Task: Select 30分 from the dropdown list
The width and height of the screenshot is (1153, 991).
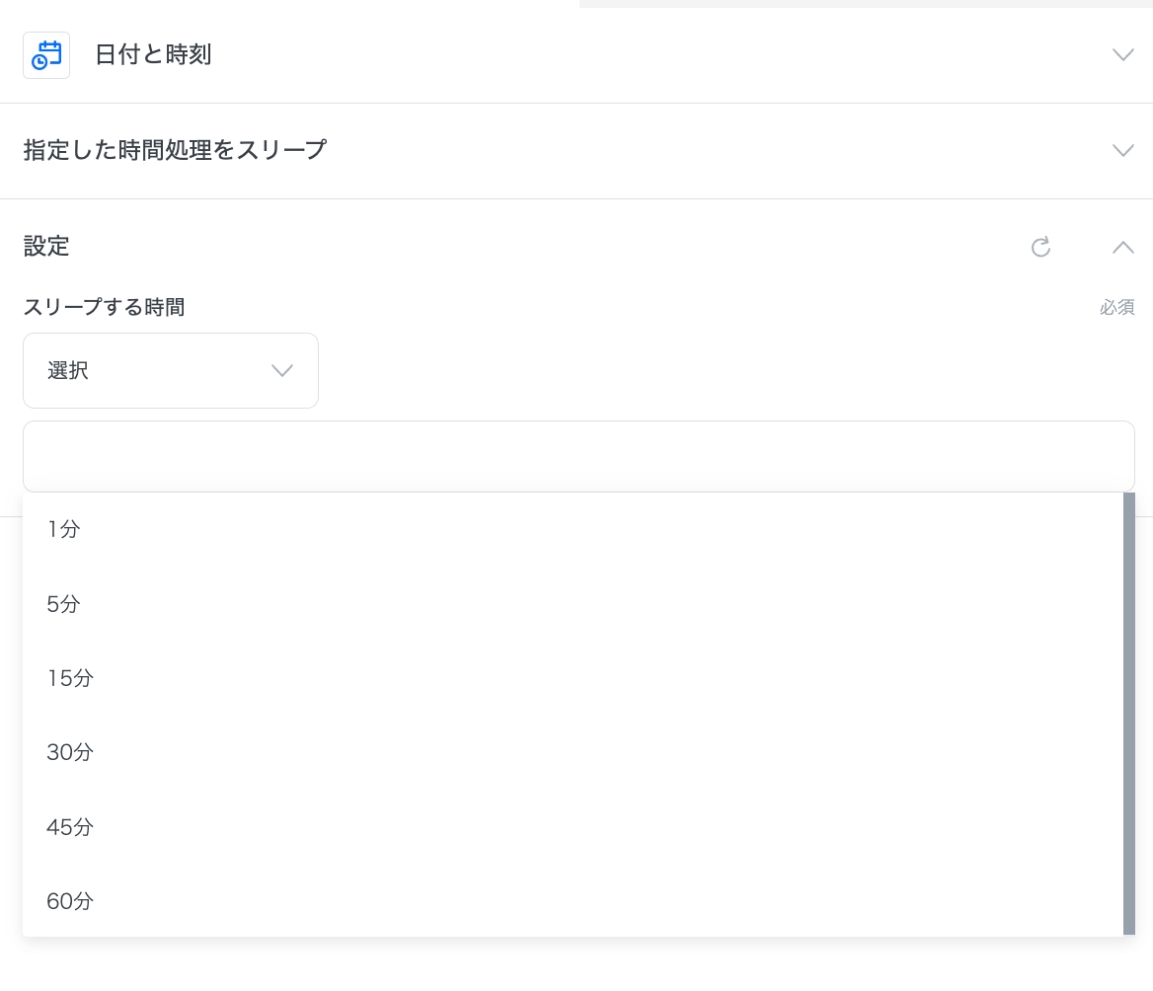Action: [x=69, y=752]
